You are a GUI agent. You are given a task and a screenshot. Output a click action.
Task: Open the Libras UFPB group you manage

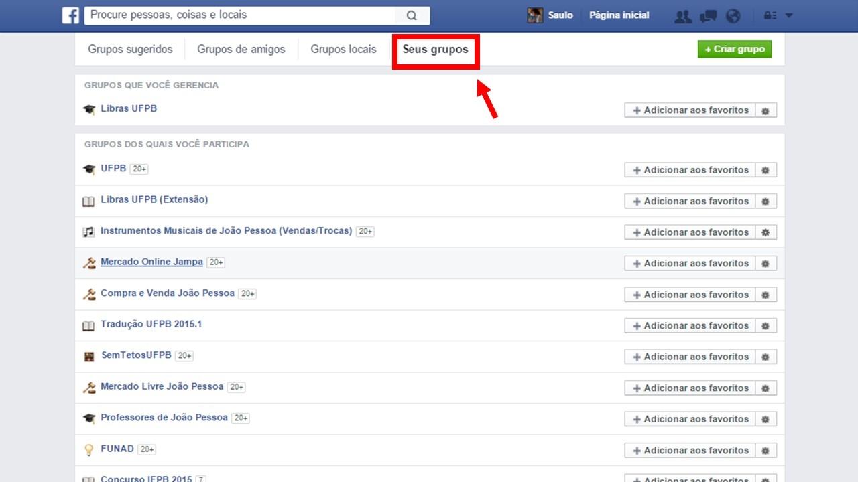point(129,108)
